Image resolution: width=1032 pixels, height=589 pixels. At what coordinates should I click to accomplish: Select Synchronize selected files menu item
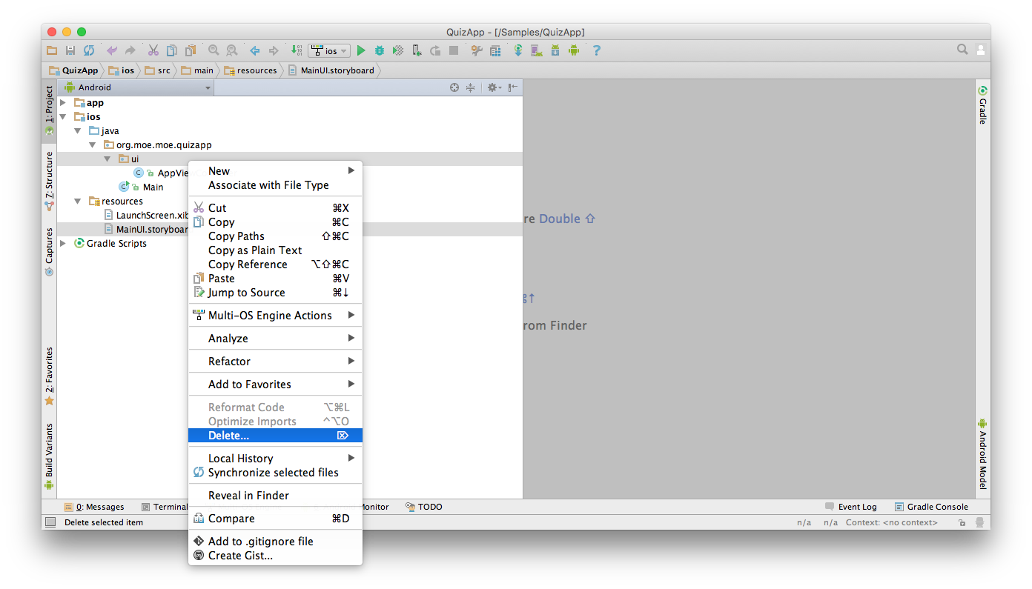pyautogui.click(x=275, y=473)
